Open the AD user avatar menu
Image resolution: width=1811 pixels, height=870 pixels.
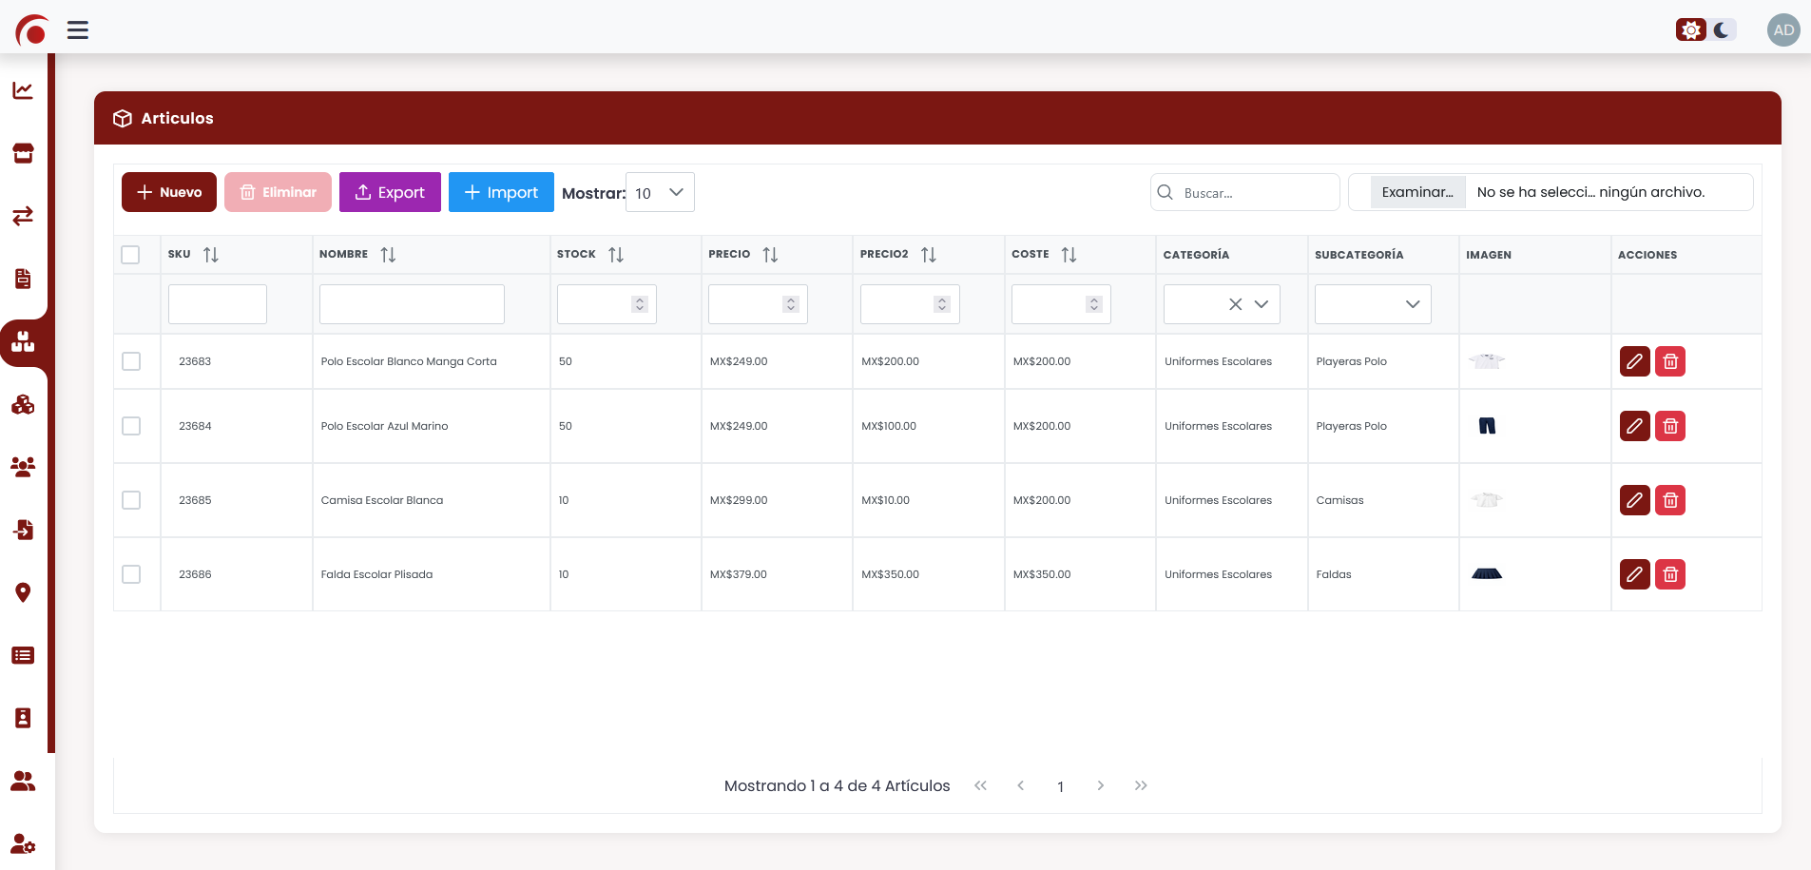coord(1783,30)
